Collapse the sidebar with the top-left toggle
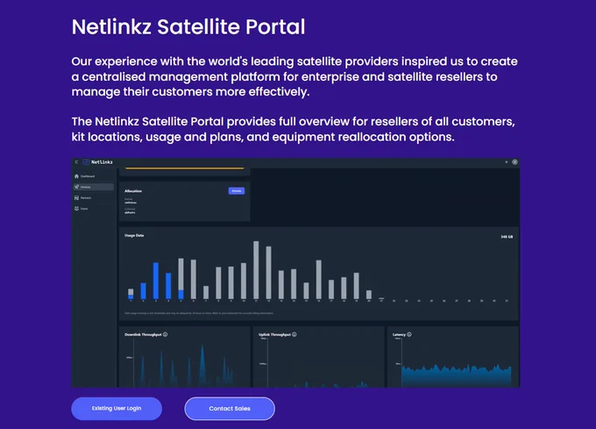The image size is (596, 429). coord(76,162)
